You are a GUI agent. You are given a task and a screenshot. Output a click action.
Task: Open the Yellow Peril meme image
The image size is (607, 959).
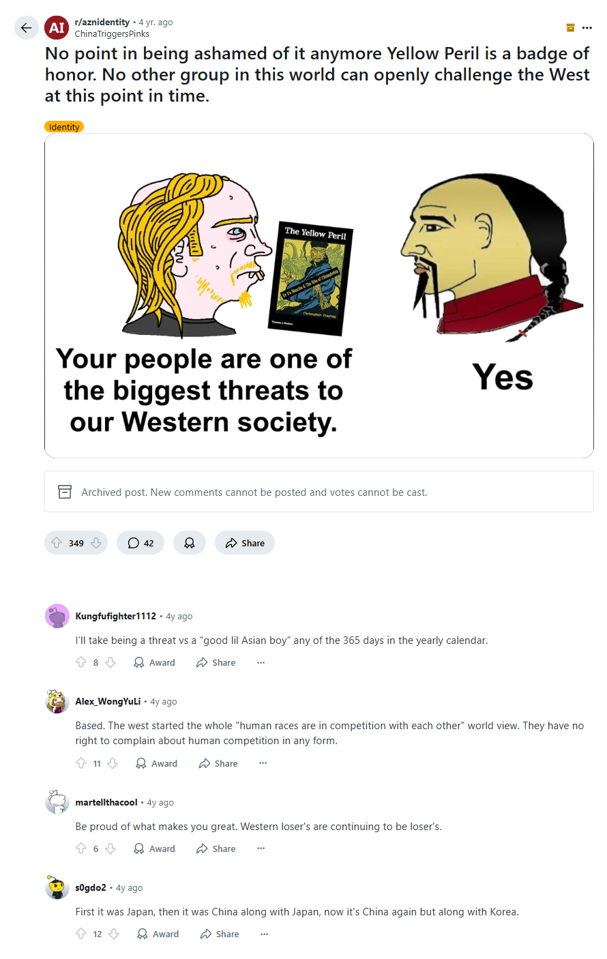coord(319,295)
